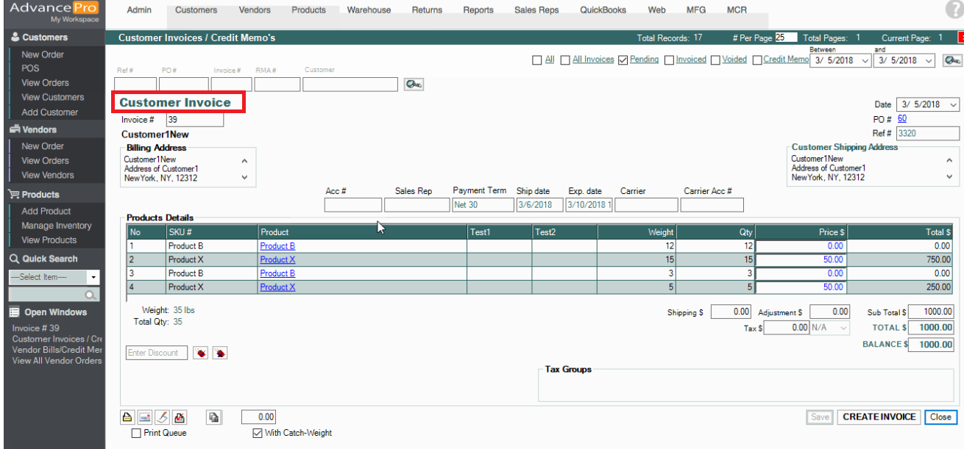964x449 pixels.
Task: Click the copy invoice icon
Action: (214, 417)
